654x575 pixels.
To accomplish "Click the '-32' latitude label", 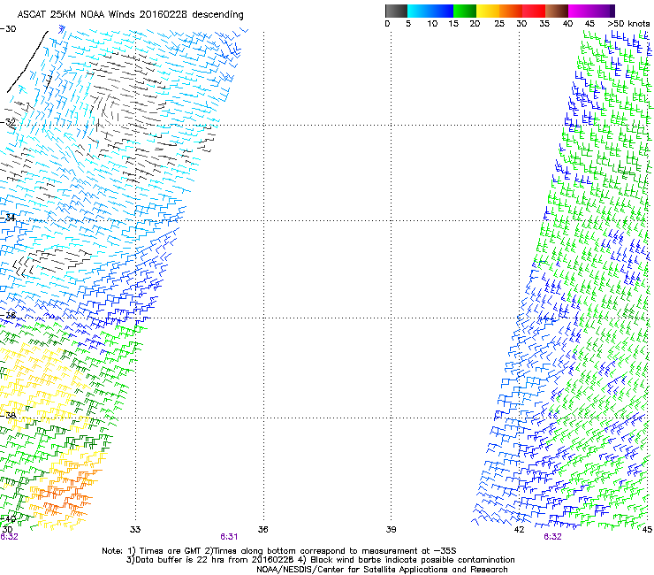I will pyautogui.click(x=8, y=122).
